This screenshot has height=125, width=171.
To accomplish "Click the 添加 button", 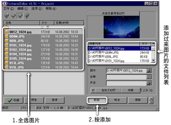I will tap(97, 100).
